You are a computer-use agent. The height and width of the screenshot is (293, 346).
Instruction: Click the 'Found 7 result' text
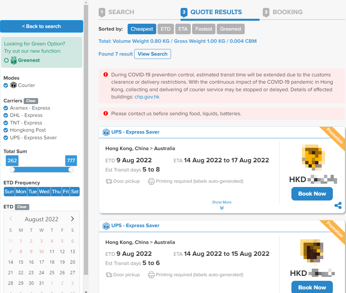click(x=116, y=54)
